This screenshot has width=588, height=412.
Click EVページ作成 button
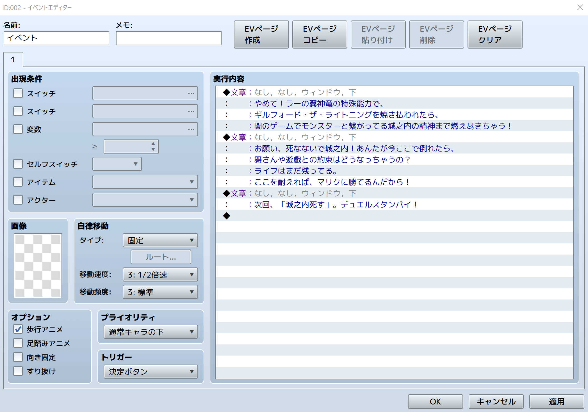coord(261,34)
